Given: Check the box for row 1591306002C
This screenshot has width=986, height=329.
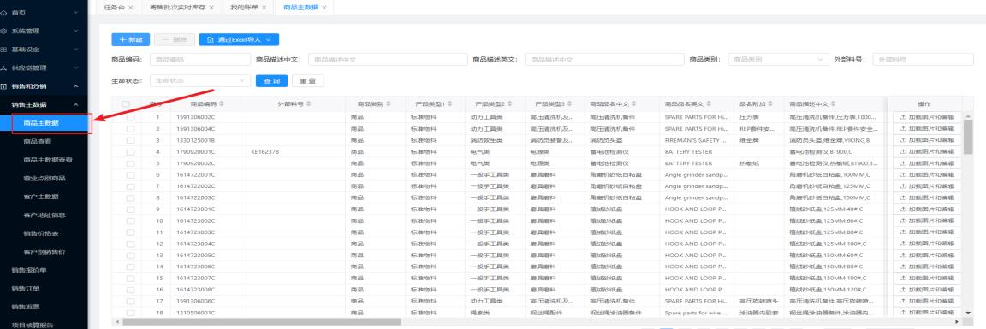Looking at the screenshot, I should tap(130, 117).
